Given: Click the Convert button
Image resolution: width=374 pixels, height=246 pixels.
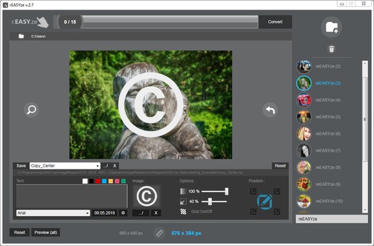Looking at the screenshot, I should (x=275, y=22).
